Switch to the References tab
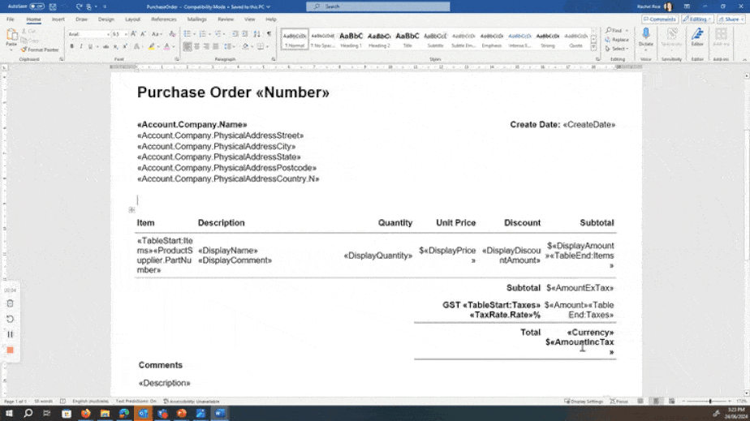 (163, 19)
